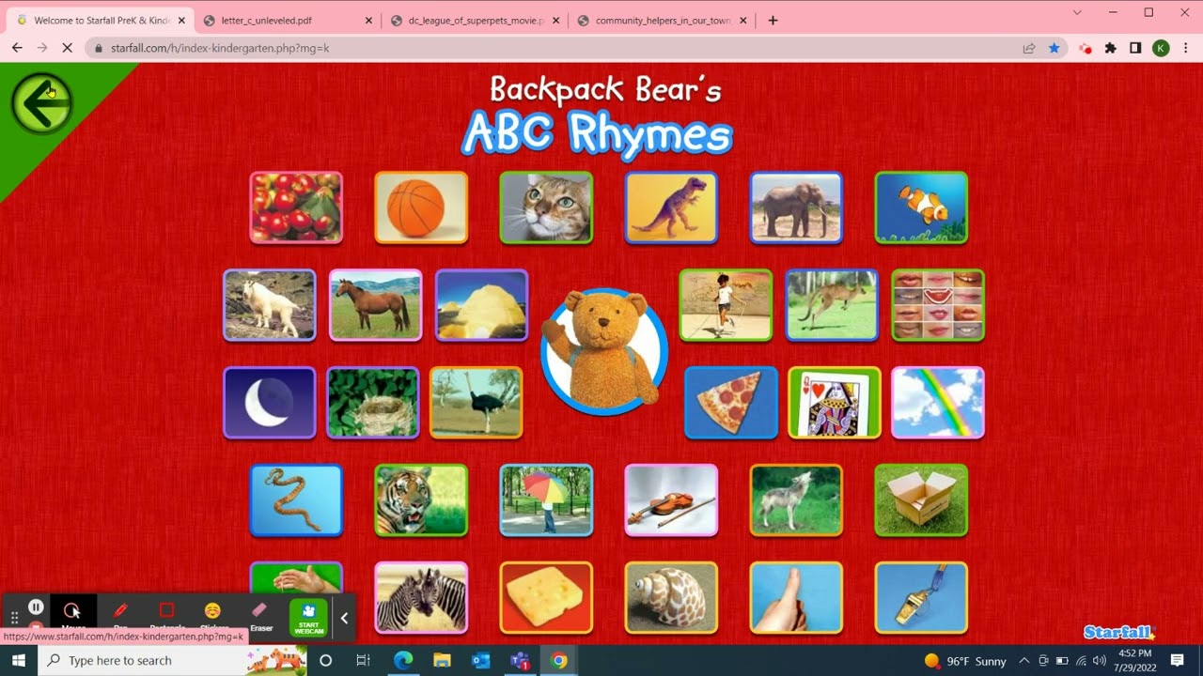
Task: Switch to the letter_c_unleveled.pdf tab
Action: click(x=287, y=20)
